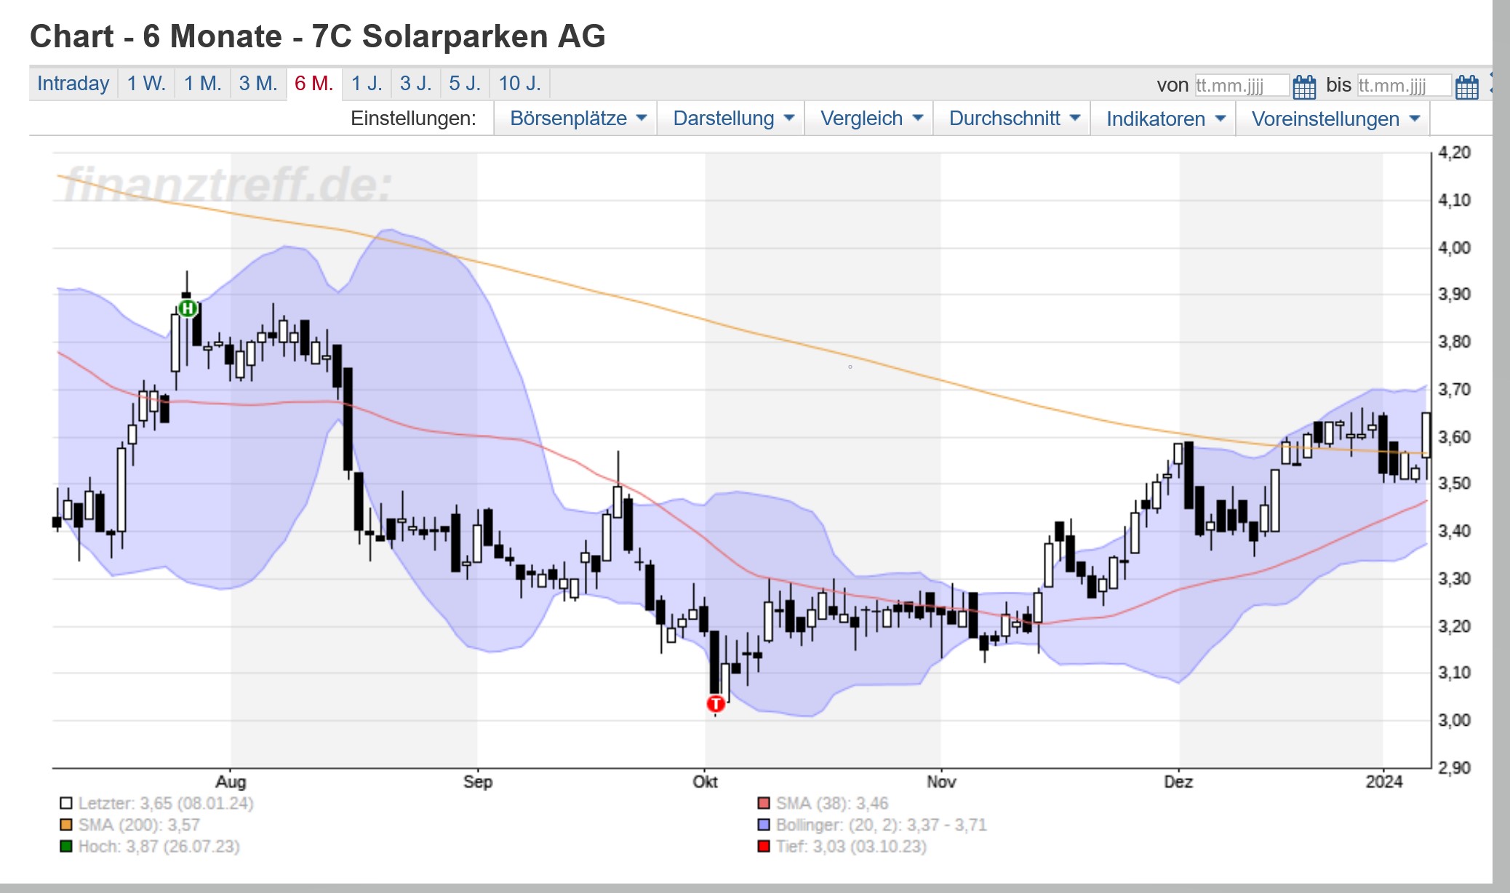Focus the 'von' date input field
This screenshot has width=1510, height=893.
coord(1241,86)
